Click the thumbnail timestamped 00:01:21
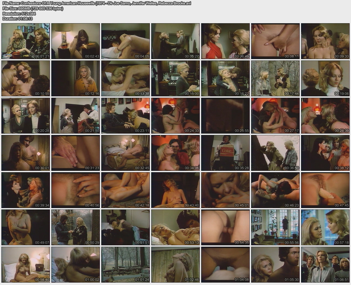351x285 pixels. (x=26, y=41)
